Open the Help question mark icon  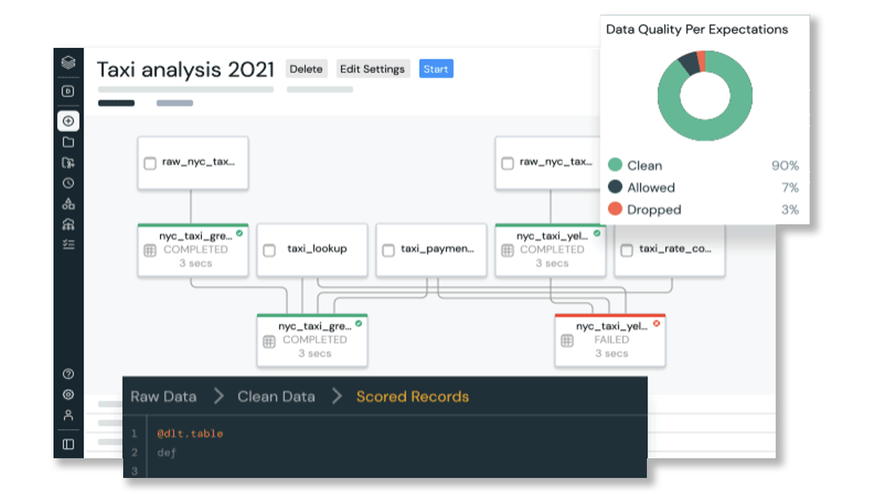68,374
